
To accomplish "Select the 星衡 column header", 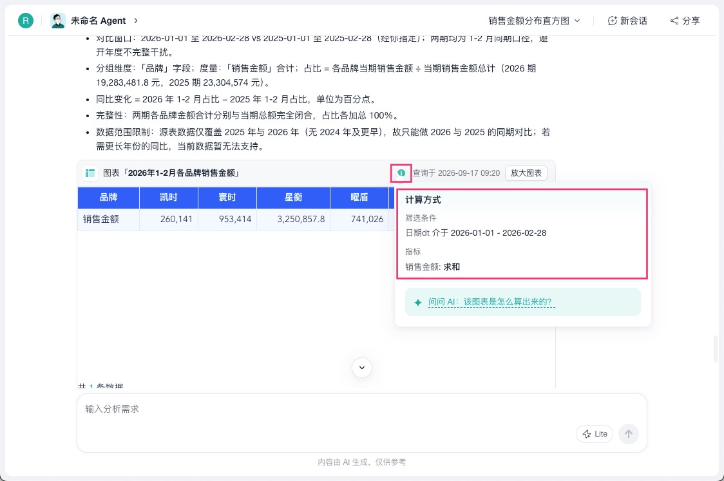I will point(293,198).
